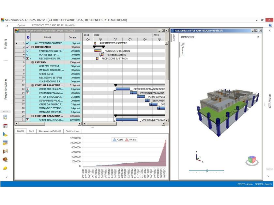
Task: Open the red-roofed building icon in sidebar
Action: point(5,126)
